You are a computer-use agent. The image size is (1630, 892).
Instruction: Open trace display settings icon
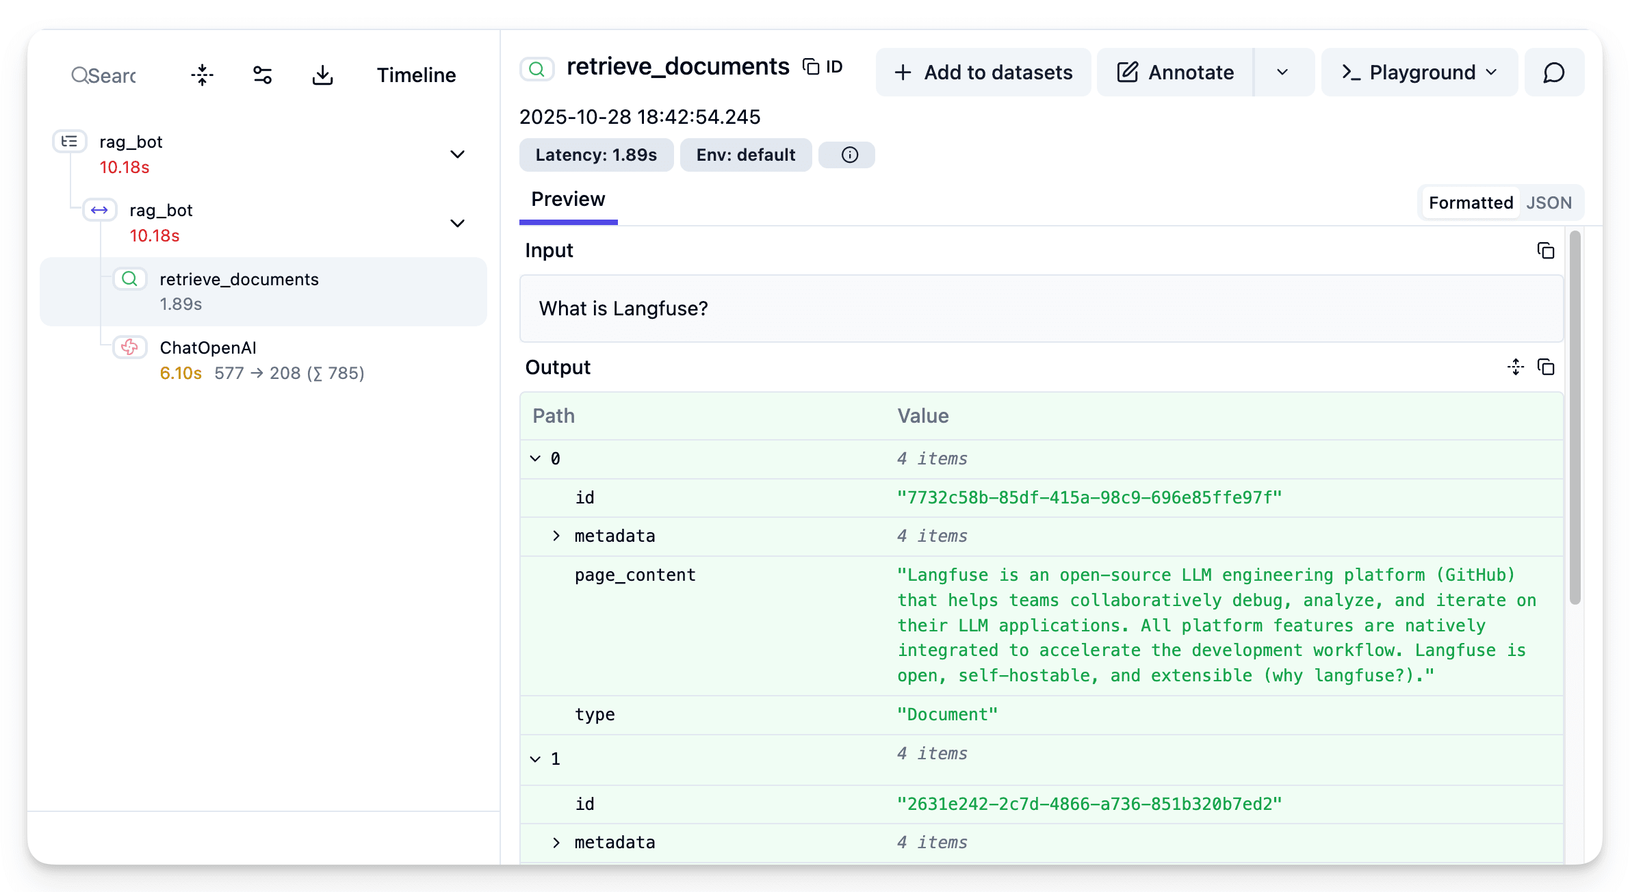pos(262,75)
